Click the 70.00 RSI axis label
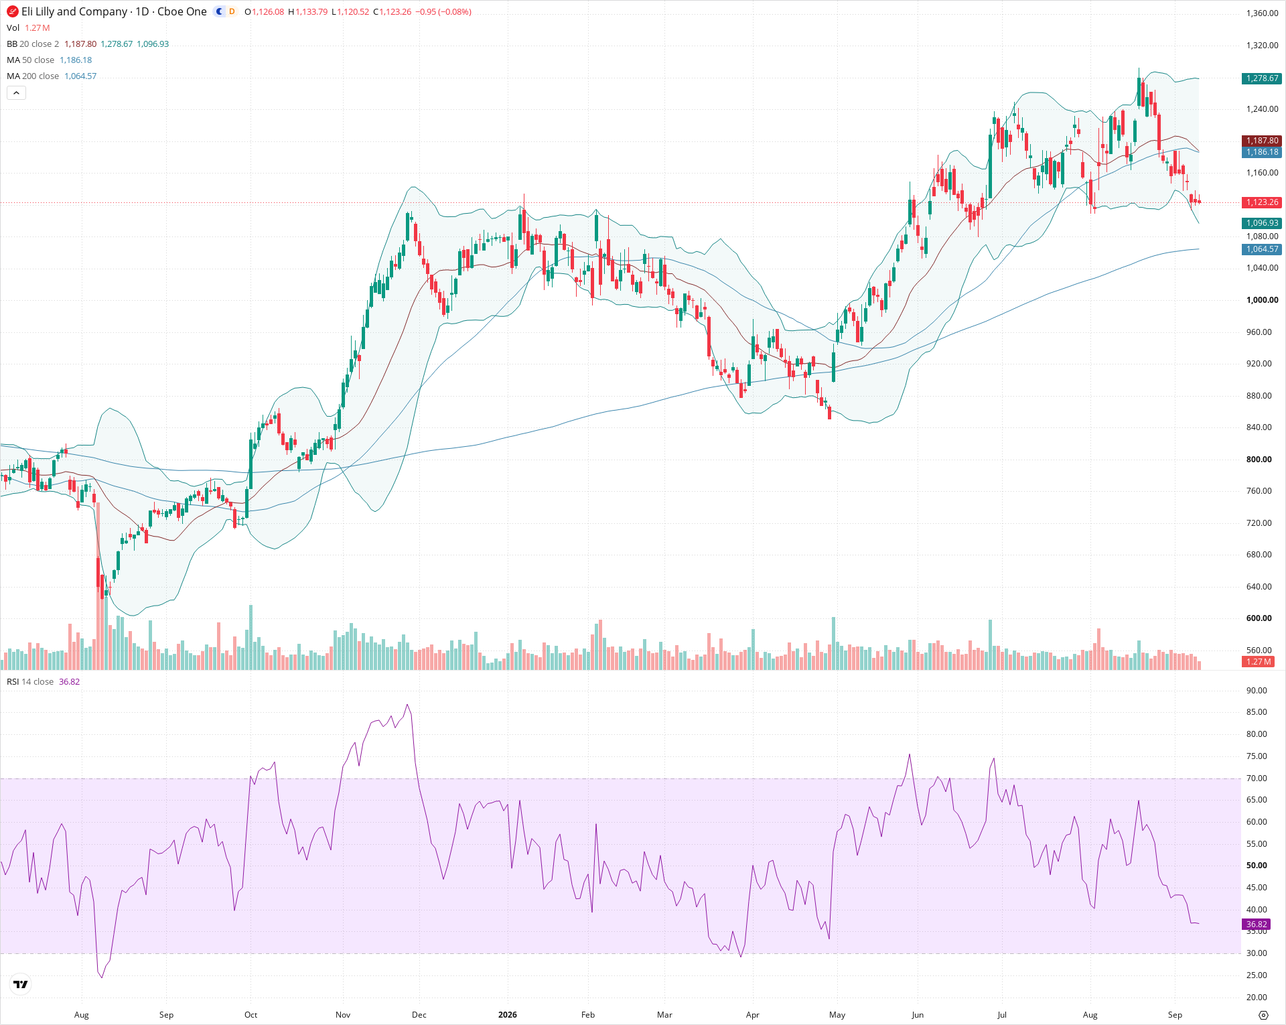Image resolution: width=1286 pixels, height=1025 pixels. pos(1257,778)
